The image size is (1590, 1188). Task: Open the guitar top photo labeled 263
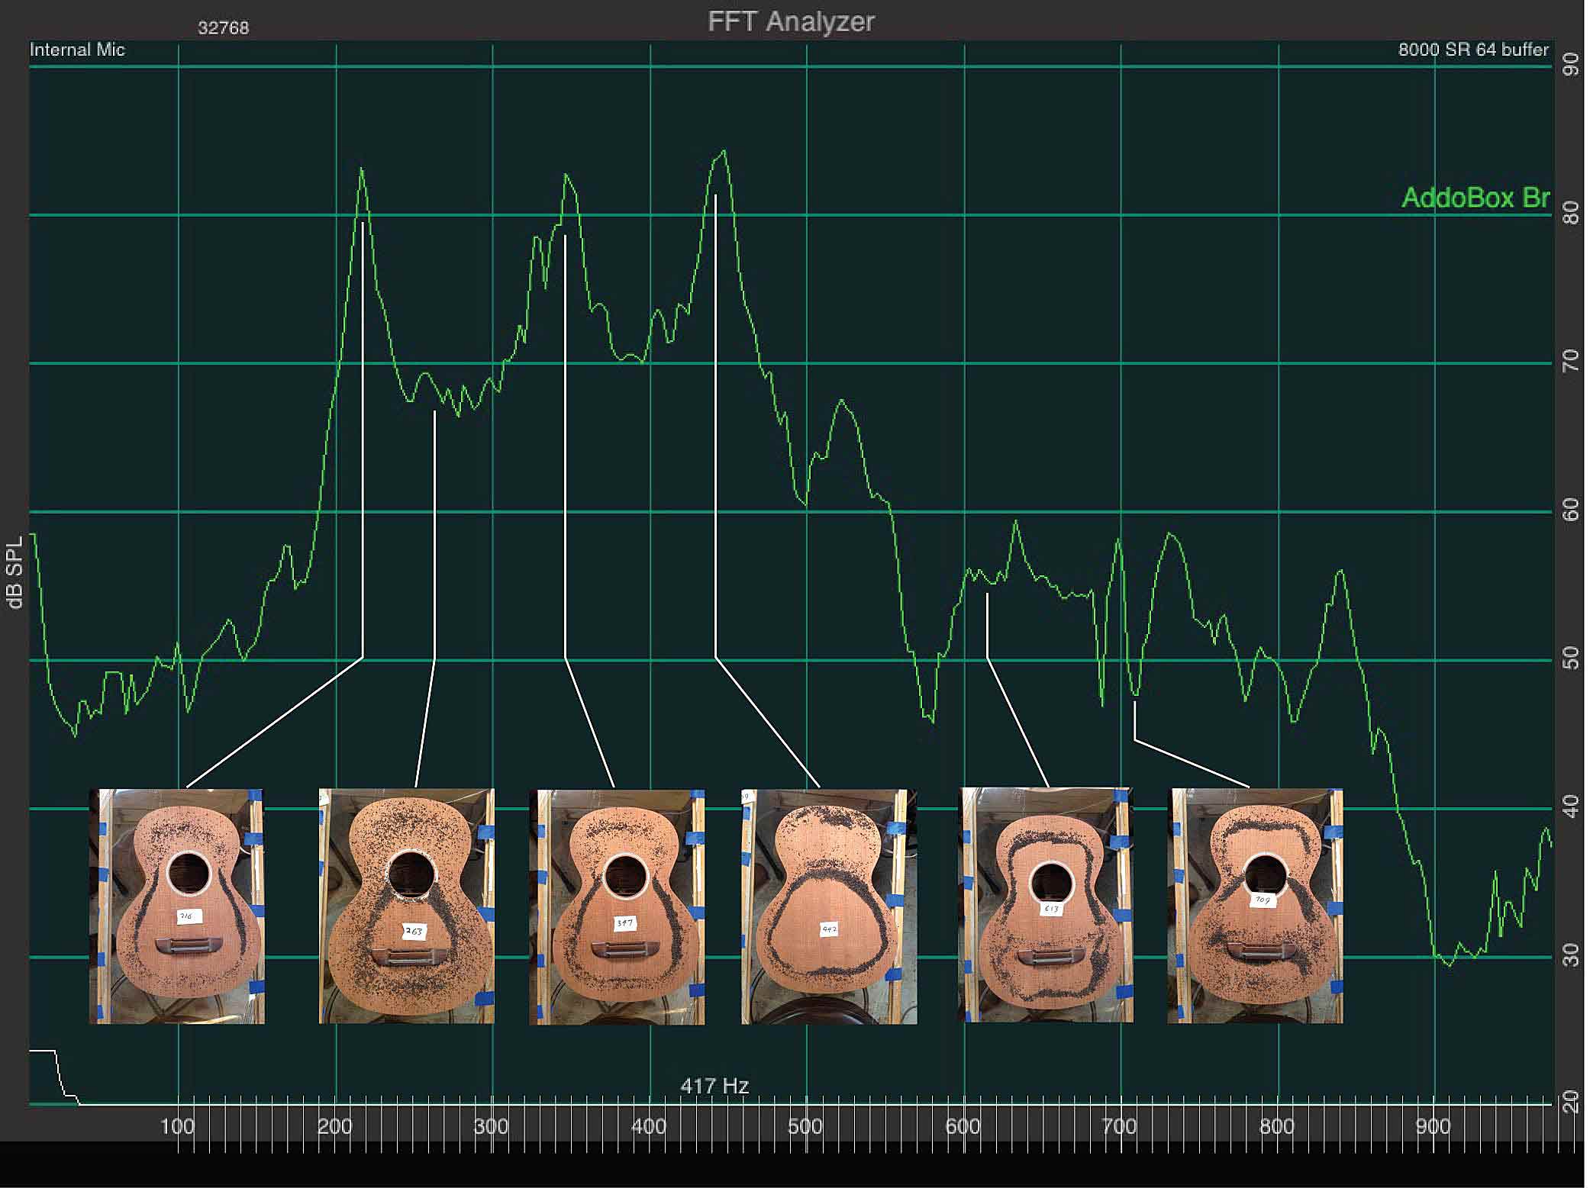406,906
